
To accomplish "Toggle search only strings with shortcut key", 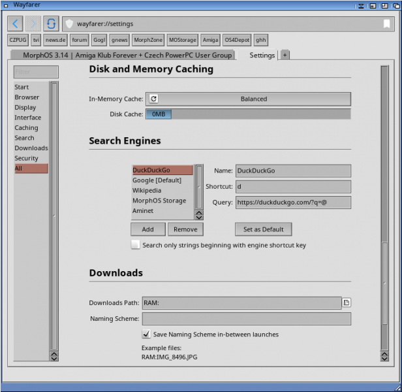I will (x=135, y=244).
